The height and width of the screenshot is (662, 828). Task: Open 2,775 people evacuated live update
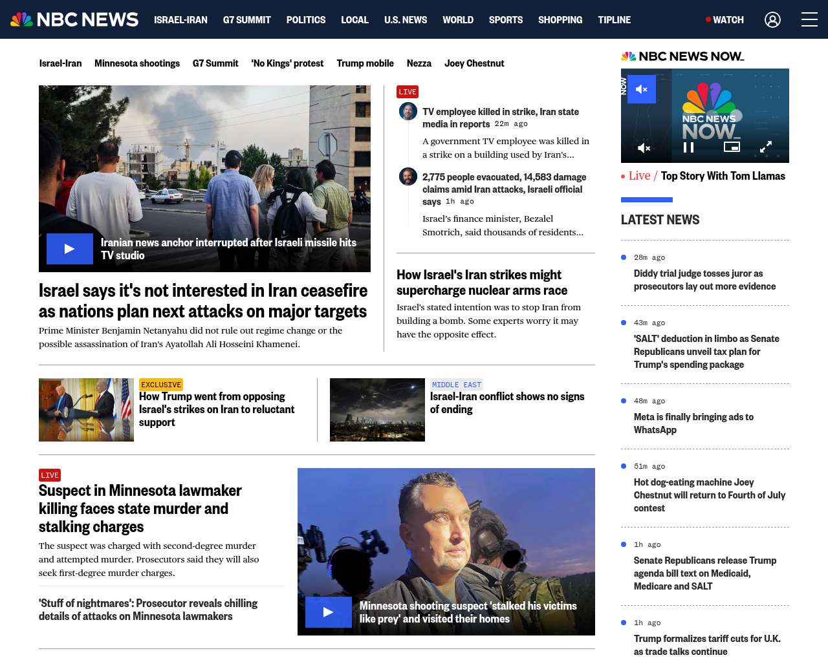[504, 189]
